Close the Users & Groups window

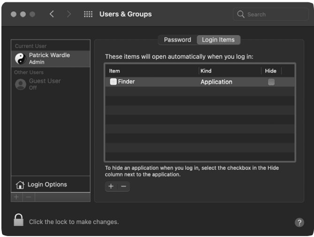[14, 14]
